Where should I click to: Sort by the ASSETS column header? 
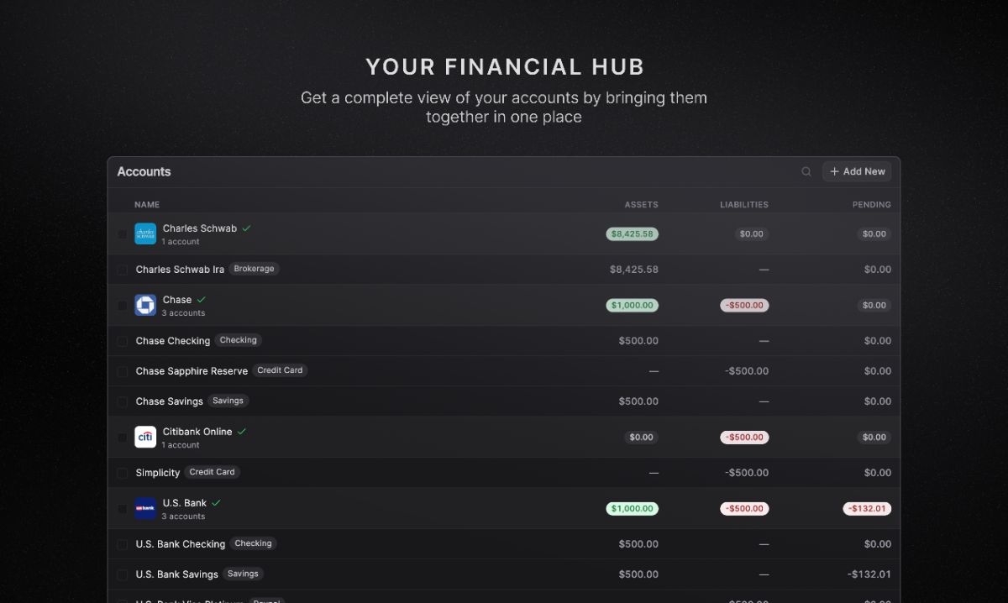[641, 204]
